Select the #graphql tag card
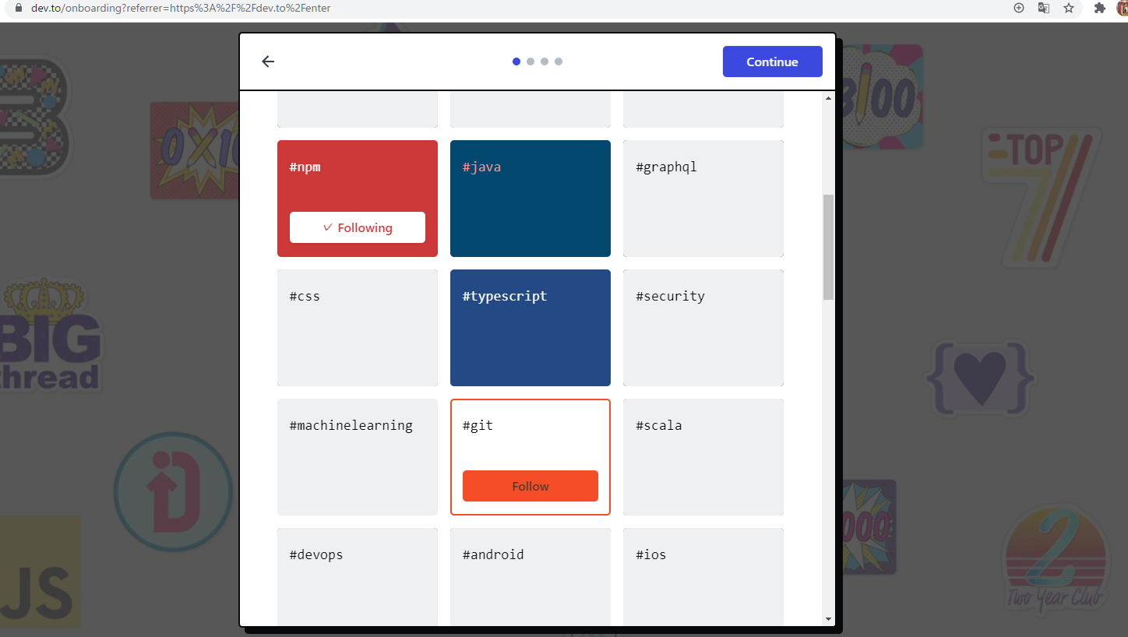The image size is (1128, 637). [x=703, y=199]
